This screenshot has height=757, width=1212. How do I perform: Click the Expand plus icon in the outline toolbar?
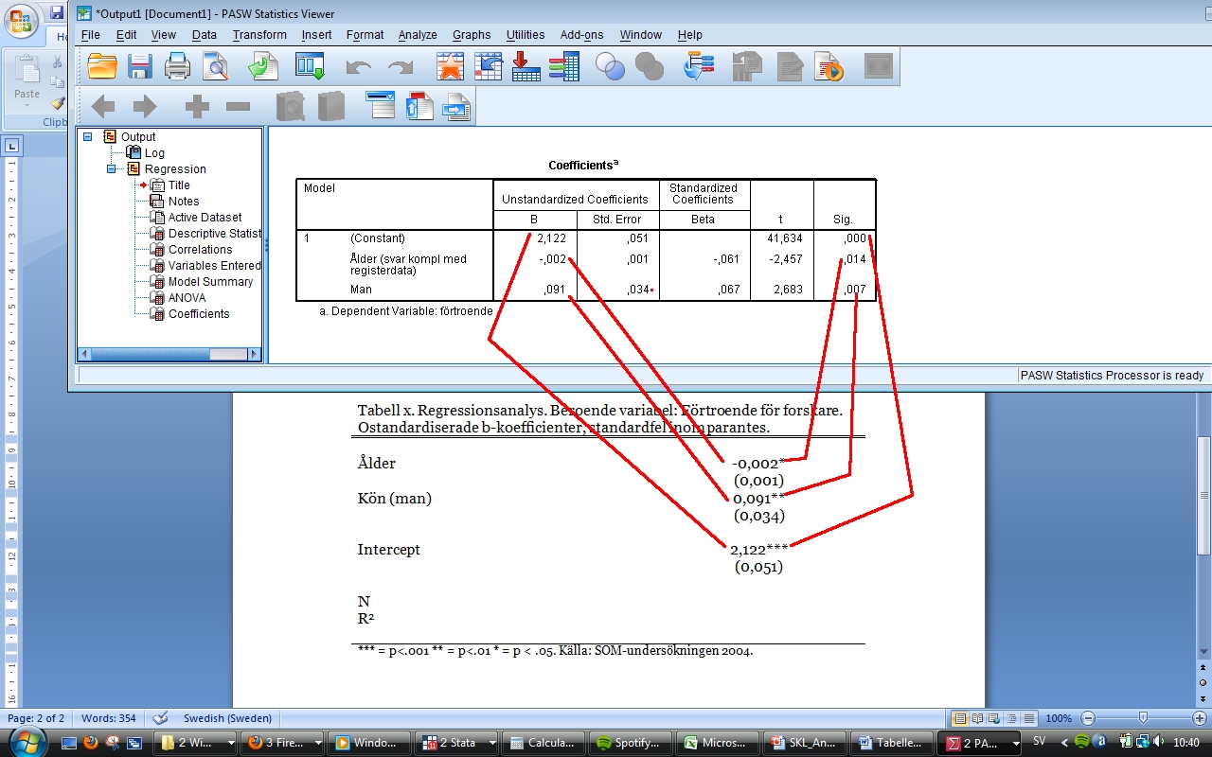(196, 107)
